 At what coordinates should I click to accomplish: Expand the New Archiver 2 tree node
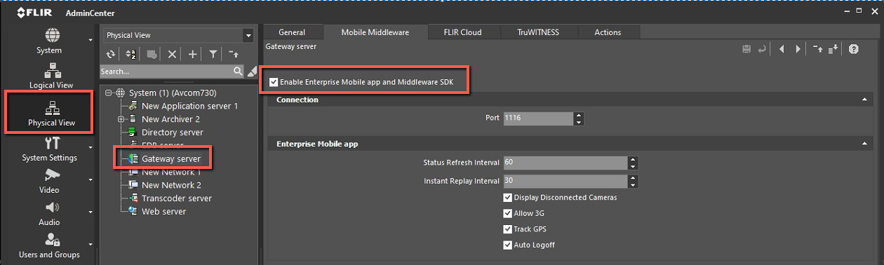point(121,119)
